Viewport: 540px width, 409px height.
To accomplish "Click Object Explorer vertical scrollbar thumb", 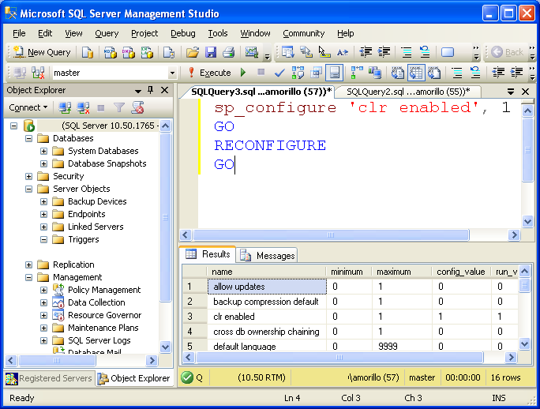I will (x=165, y=217).
